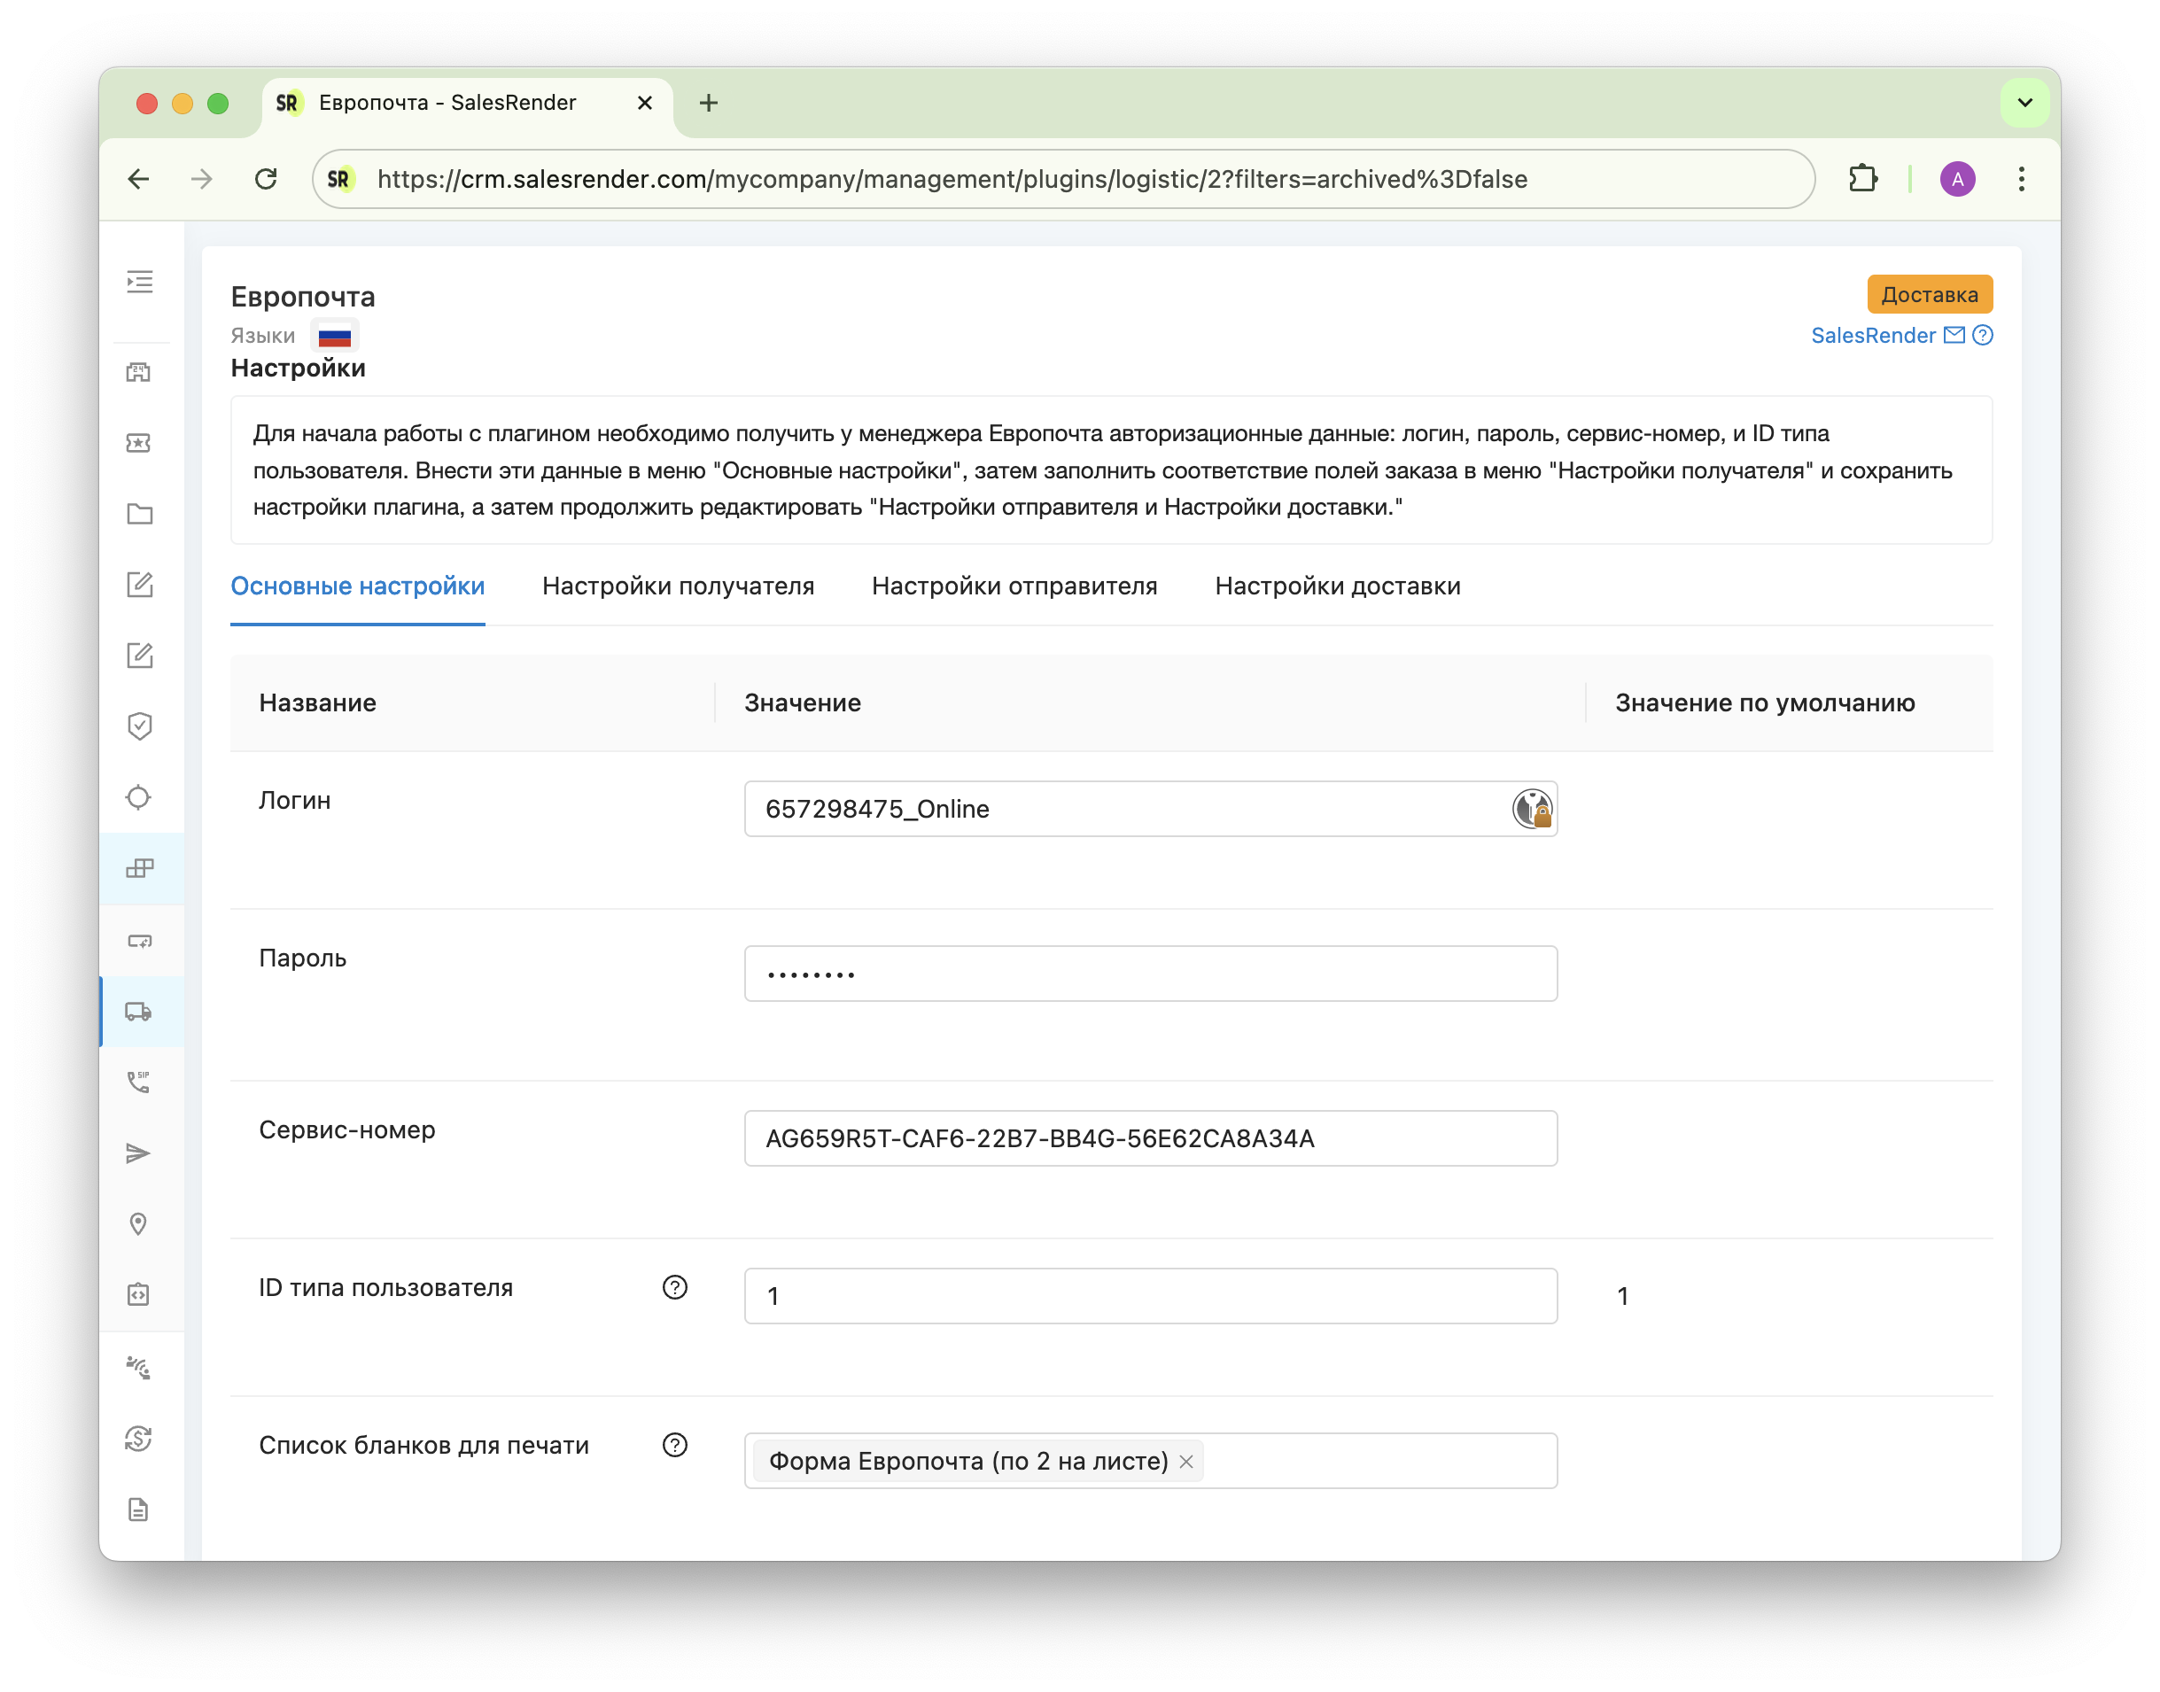The image size is (2160, 1692).
Task: Click the Сервис-номер input field
Action: (1149, 1138)
